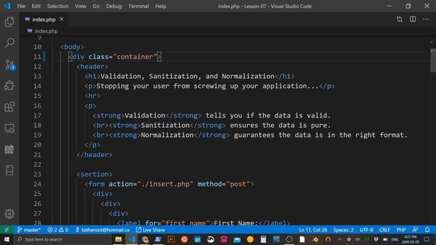Click the Open Changes compare icon
The height and width of the screenshot is (245, 436).
pos(400,19)
